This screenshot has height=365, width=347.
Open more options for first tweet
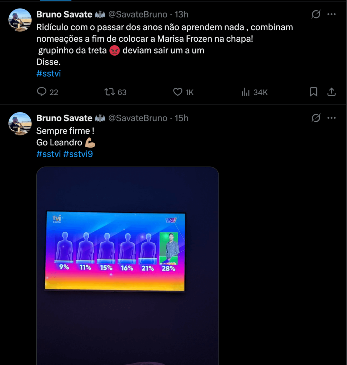click(x=332, y=14)
